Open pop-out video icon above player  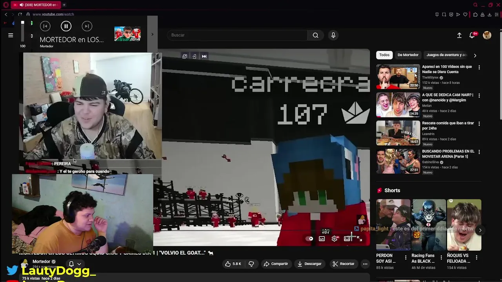(x=185, y=56)
